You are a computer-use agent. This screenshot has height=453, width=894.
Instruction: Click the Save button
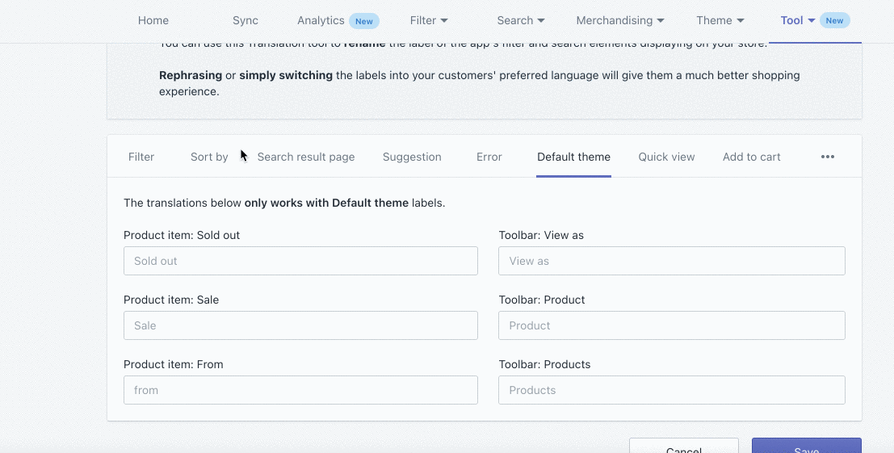tap(806, 446)
